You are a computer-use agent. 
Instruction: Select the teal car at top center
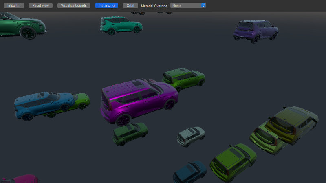click(121, 25)
